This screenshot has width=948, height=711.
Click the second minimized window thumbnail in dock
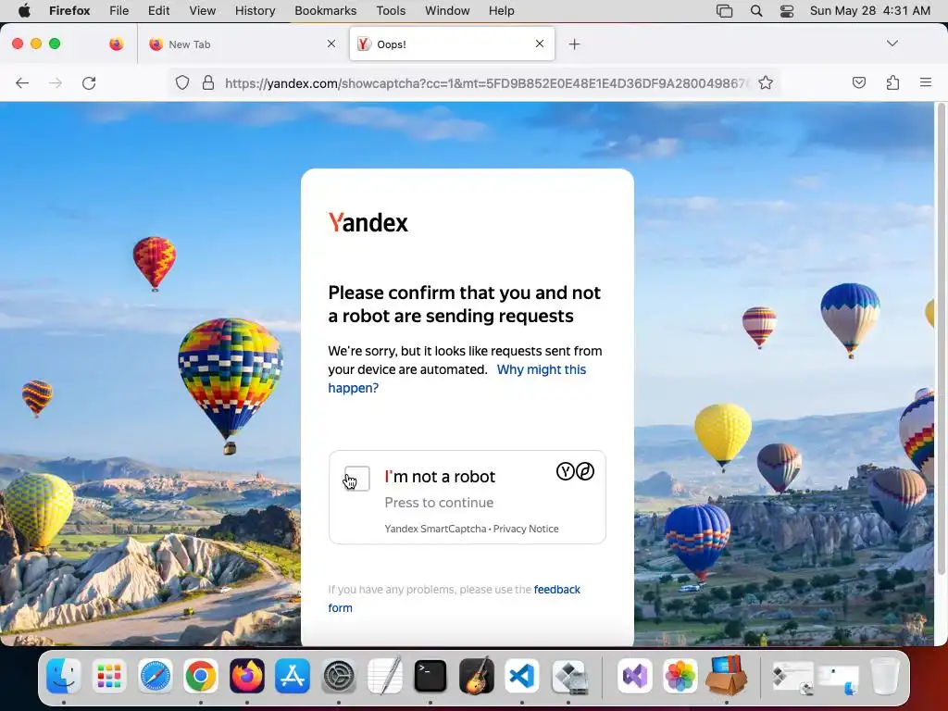coord(838,679)
